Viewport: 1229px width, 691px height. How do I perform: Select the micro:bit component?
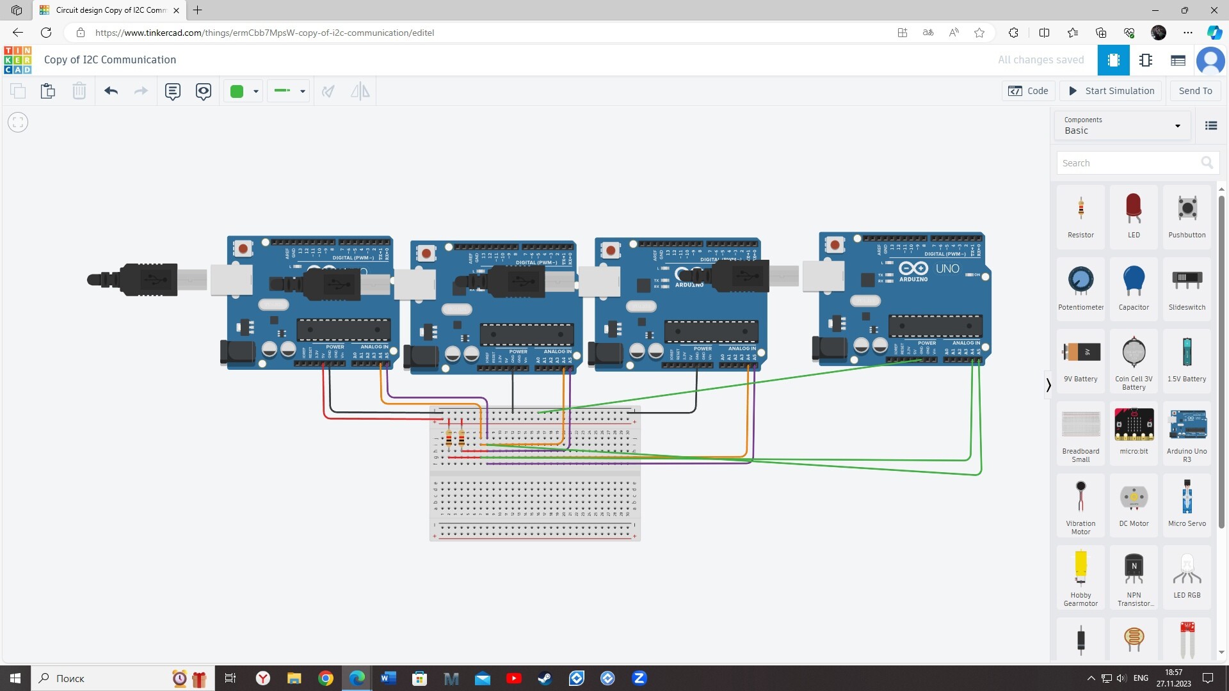(x=1134, y=433)
